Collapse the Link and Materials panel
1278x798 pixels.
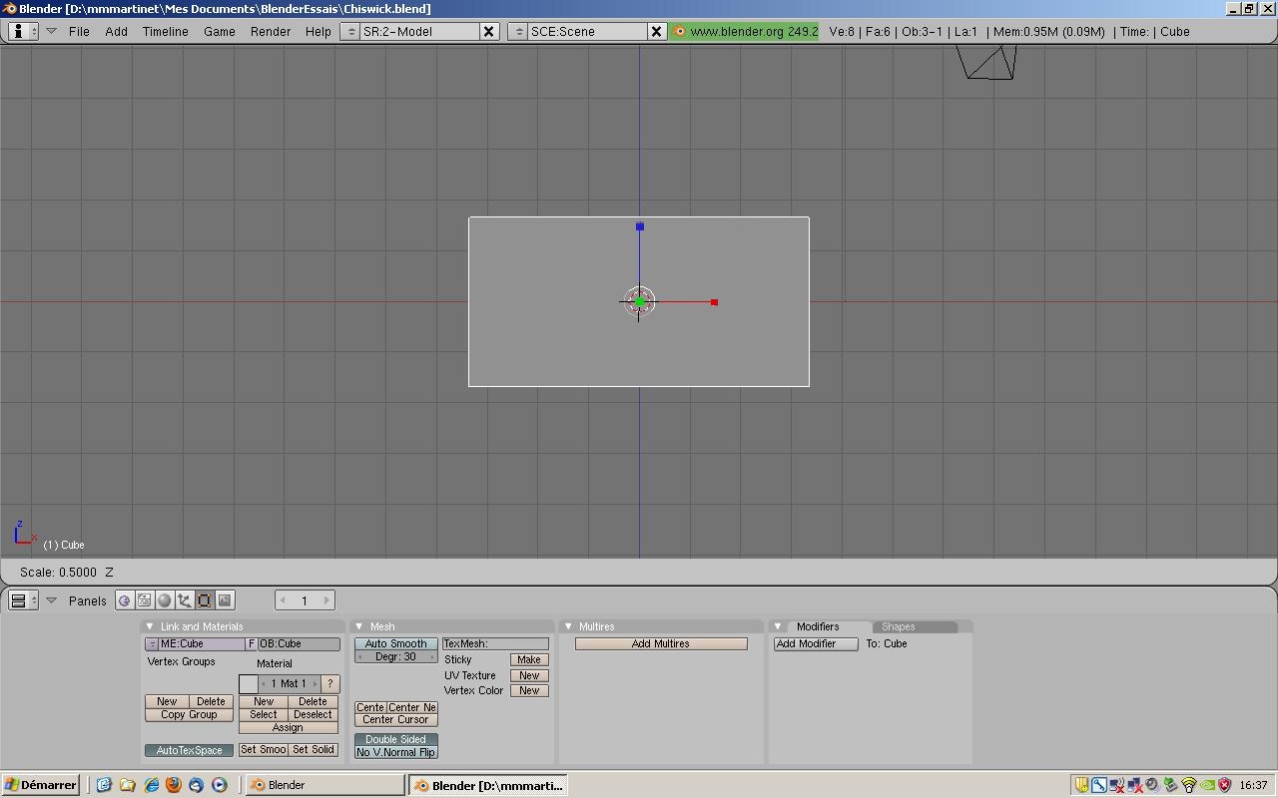coord(150,626)
